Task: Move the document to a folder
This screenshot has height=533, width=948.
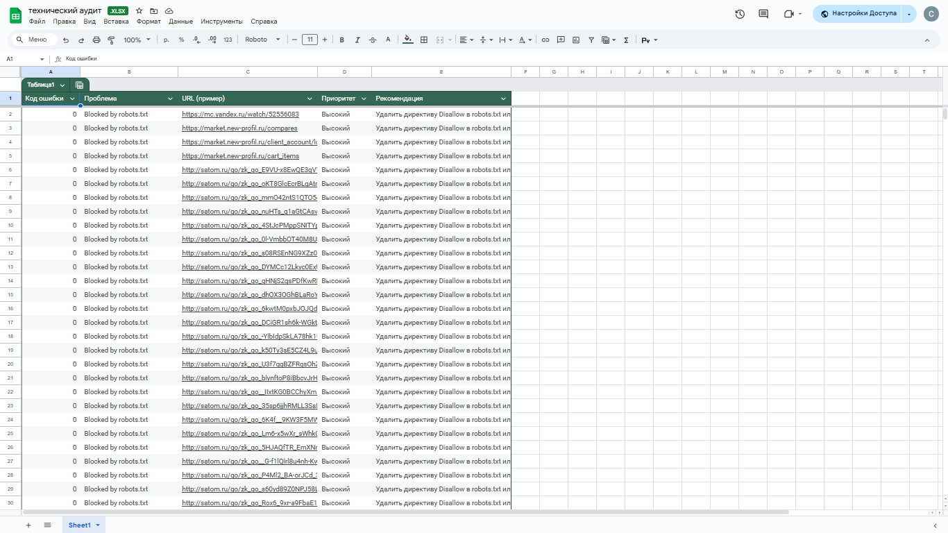Action: 154,11
